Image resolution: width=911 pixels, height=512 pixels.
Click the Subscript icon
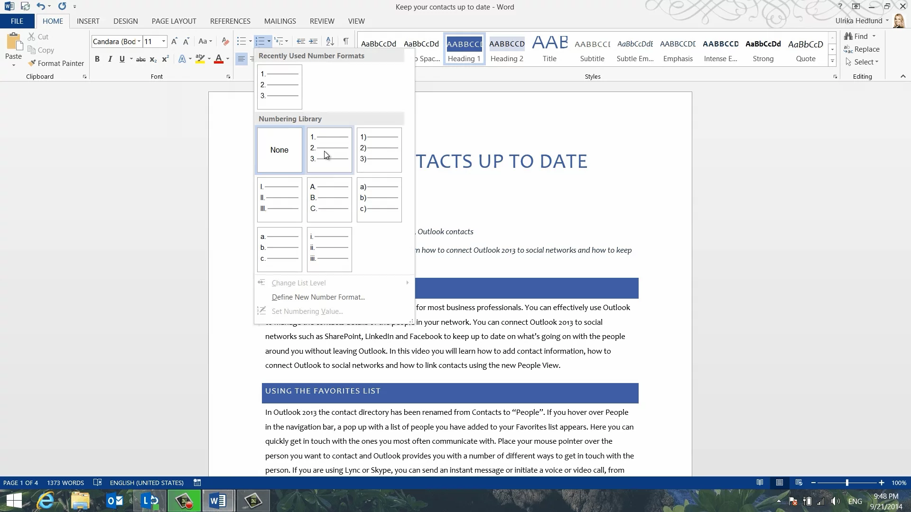pos(153,59)
